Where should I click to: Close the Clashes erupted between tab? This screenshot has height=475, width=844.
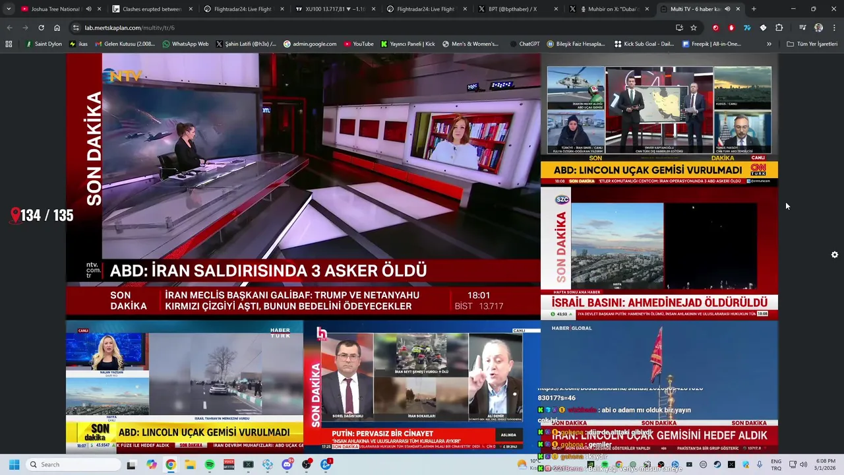click(191, 9)
